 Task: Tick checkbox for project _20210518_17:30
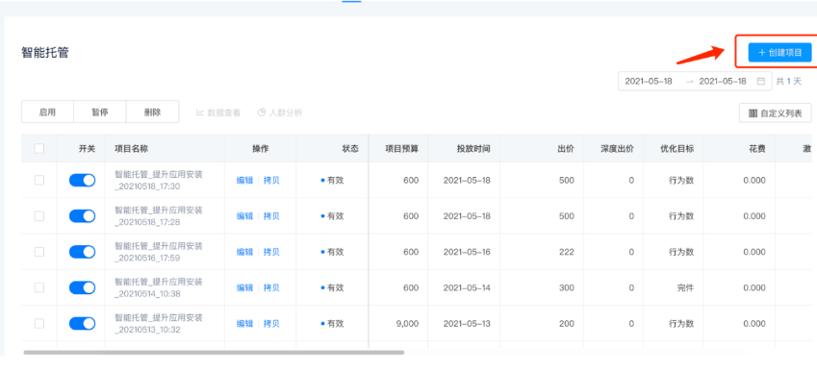click(x=39, y=180)
